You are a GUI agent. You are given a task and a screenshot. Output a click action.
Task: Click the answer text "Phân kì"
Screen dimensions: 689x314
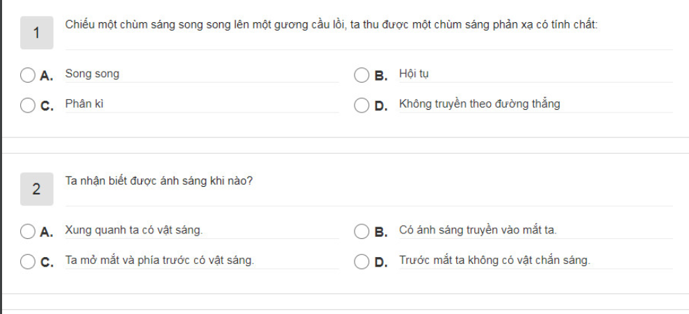tap(84, 104)
